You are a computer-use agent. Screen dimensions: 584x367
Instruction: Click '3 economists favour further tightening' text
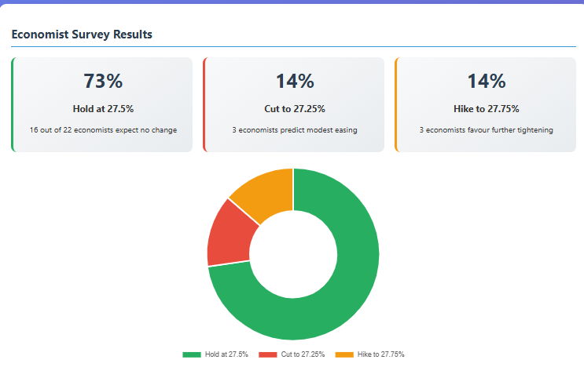pos(486,130)
